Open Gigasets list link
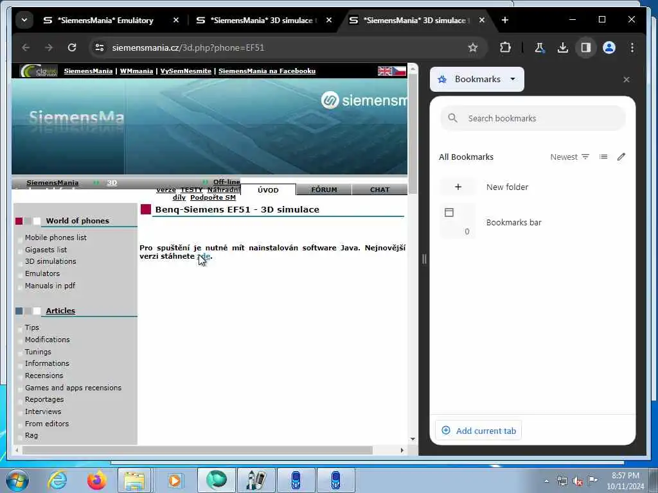658x493 pixels. point(46,250)
